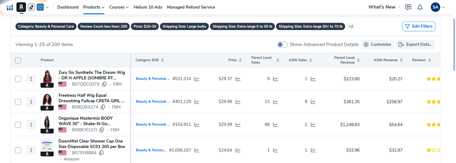The width and height of the screenshot is (456, 163).
Task: Open three-dot menu for DawnMist row
Action: [x=31, y=150]
